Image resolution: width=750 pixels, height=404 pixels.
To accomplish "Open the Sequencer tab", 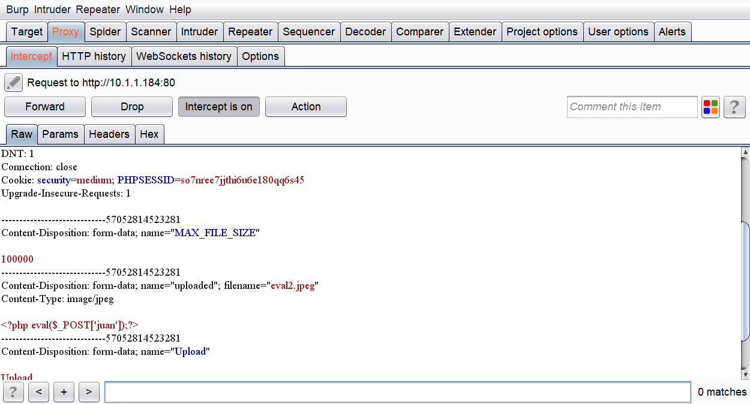I will coord(309,32).
